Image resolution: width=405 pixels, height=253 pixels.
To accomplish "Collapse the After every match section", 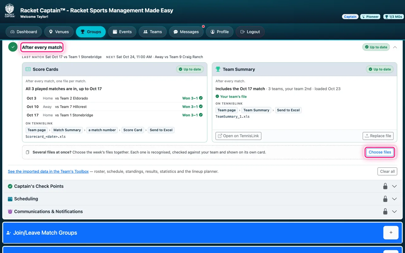I will (x=395, y=47).
